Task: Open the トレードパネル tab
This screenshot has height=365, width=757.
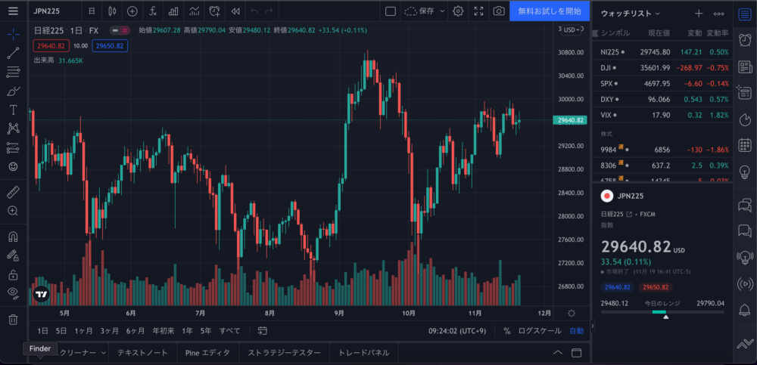Action: tap(364, 353)
